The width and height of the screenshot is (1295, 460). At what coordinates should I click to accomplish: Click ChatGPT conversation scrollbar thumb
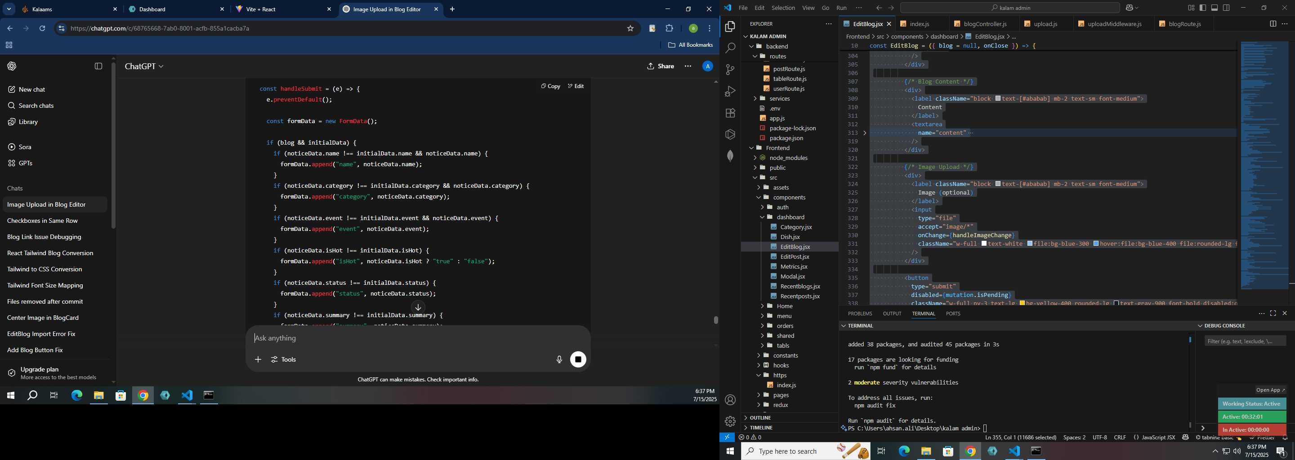(715, 320)
